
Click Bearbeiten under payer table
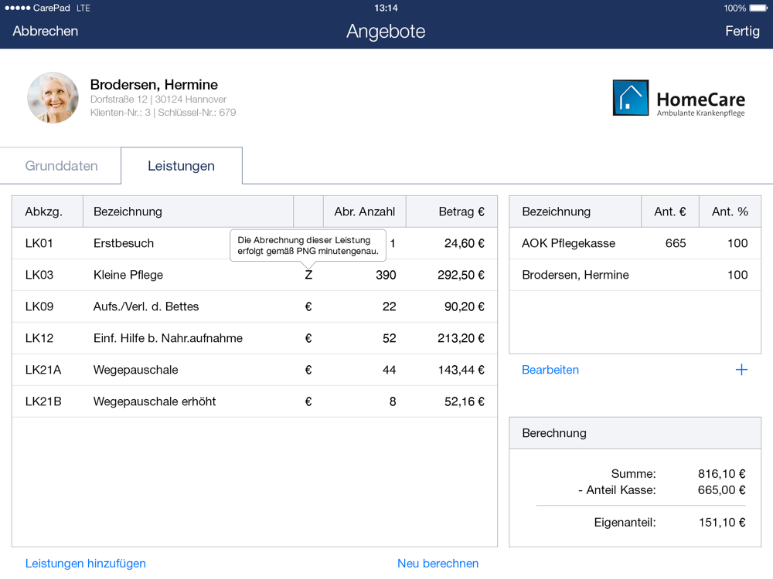tap(550, 370)
